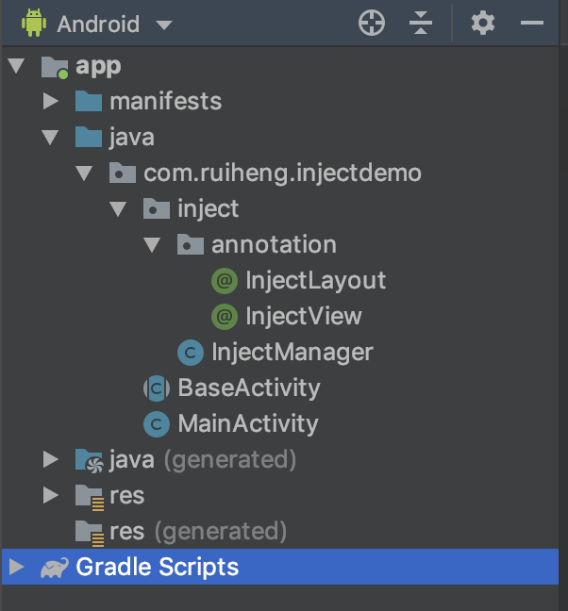This screenshot has height=611, width=568.
Task: Click the locate target crosshair icon
Action: coord(373,24)
